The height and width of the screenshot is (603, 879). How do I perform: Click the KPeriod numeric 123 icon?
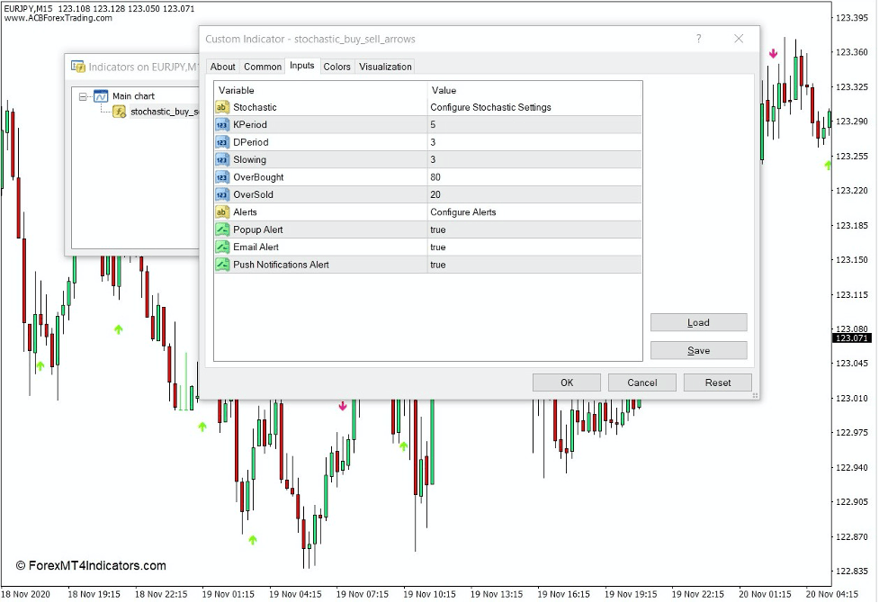pyautogui.click(x=220, y=124)
